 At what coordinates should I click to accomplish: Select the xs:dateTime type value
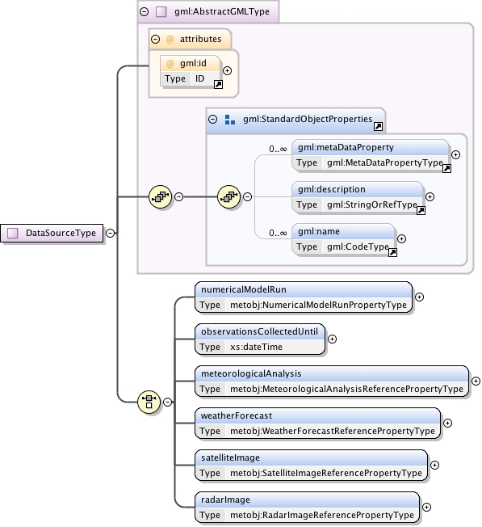[x=256, y=347]
